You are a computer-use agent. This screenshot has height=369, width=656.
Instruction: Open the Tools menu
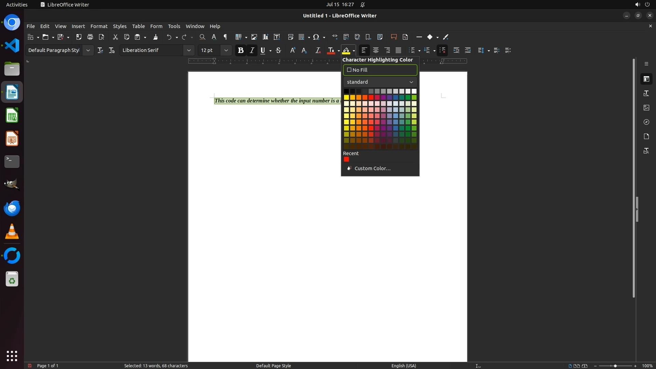click(x=174, y=26)
